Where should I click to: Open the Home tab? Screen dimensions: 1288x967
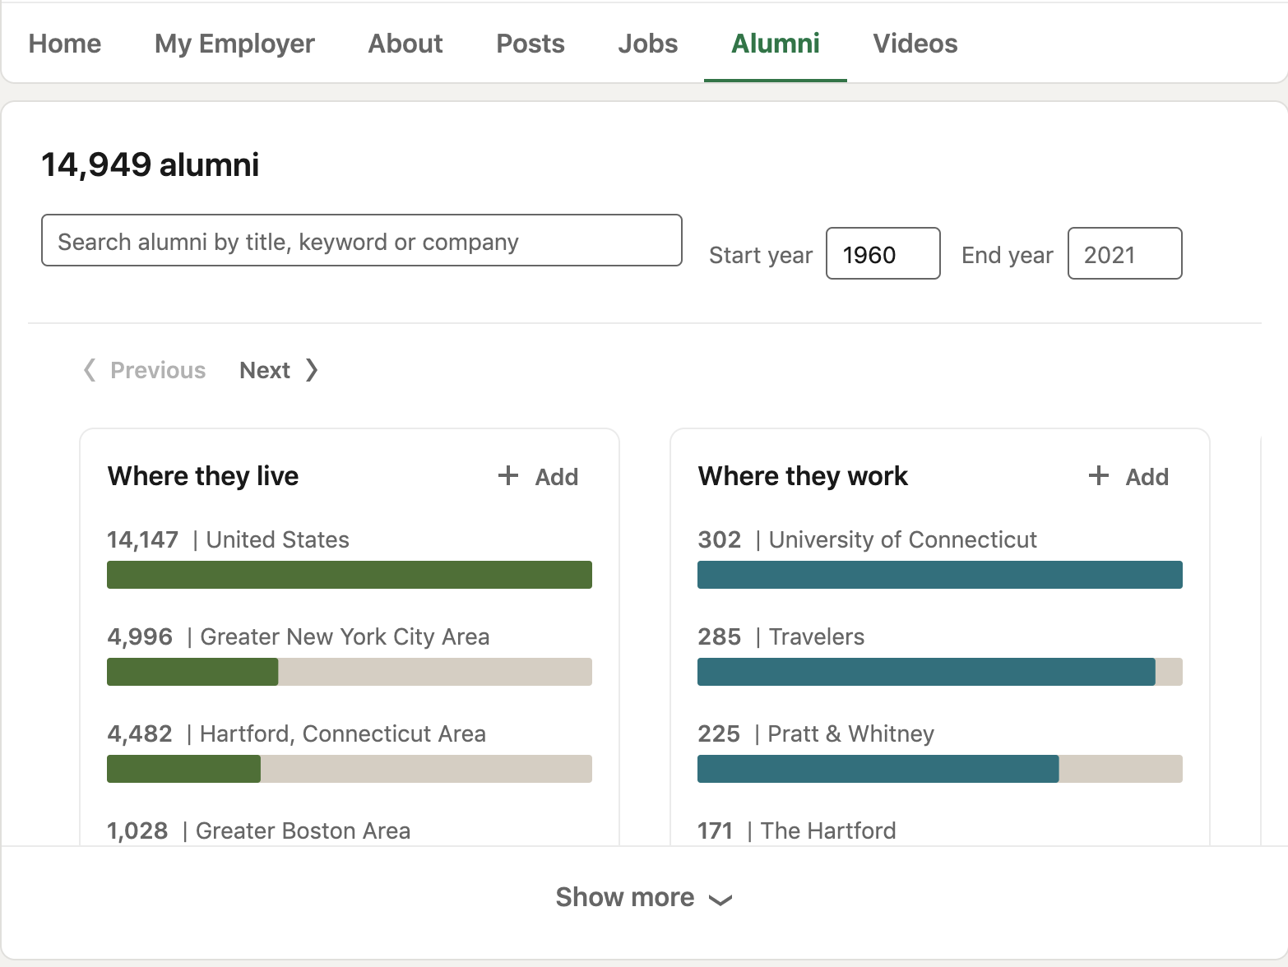pos(65,44)
